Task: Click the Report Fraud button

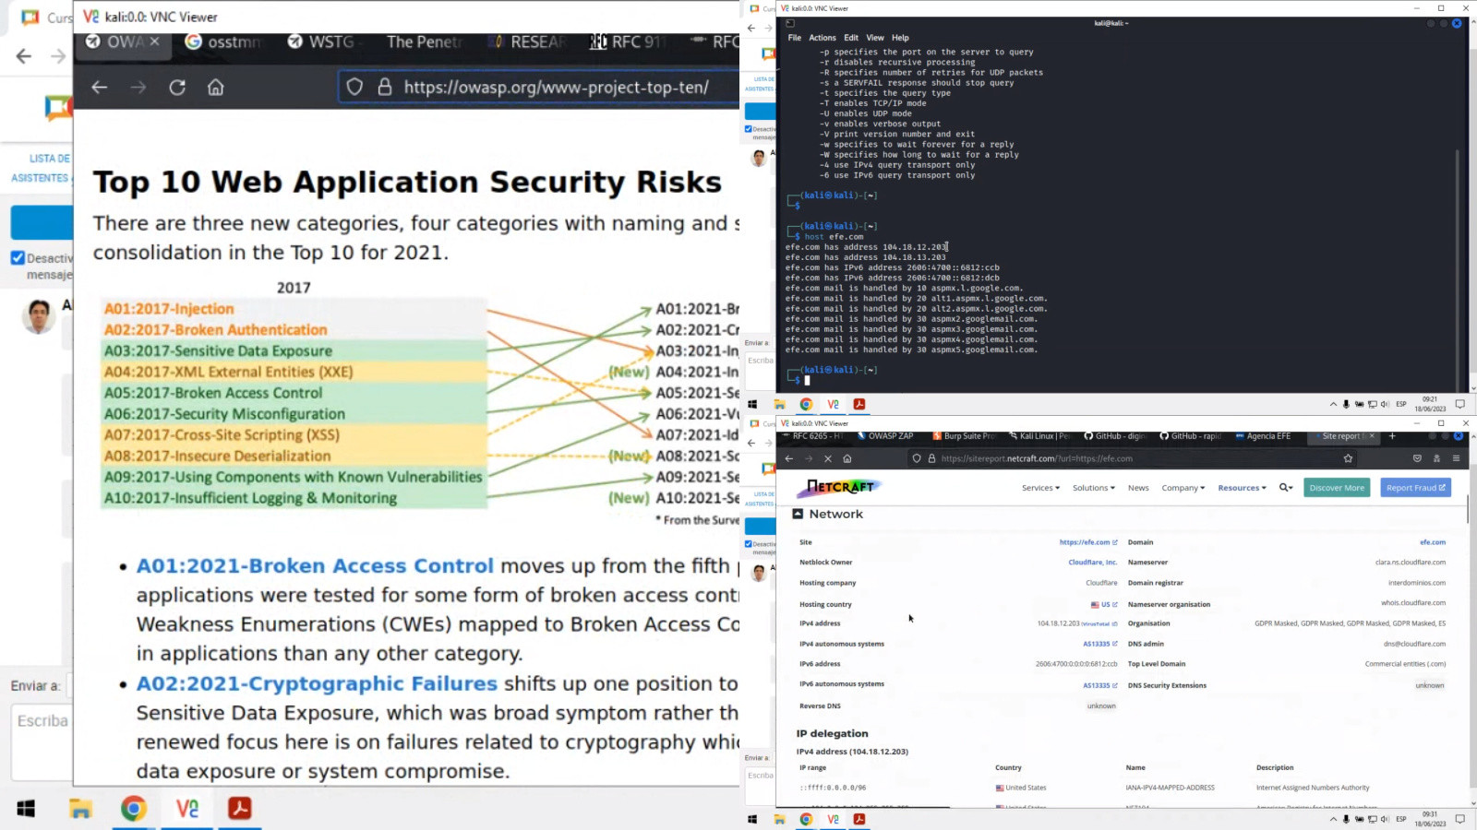Action: 1415,488
